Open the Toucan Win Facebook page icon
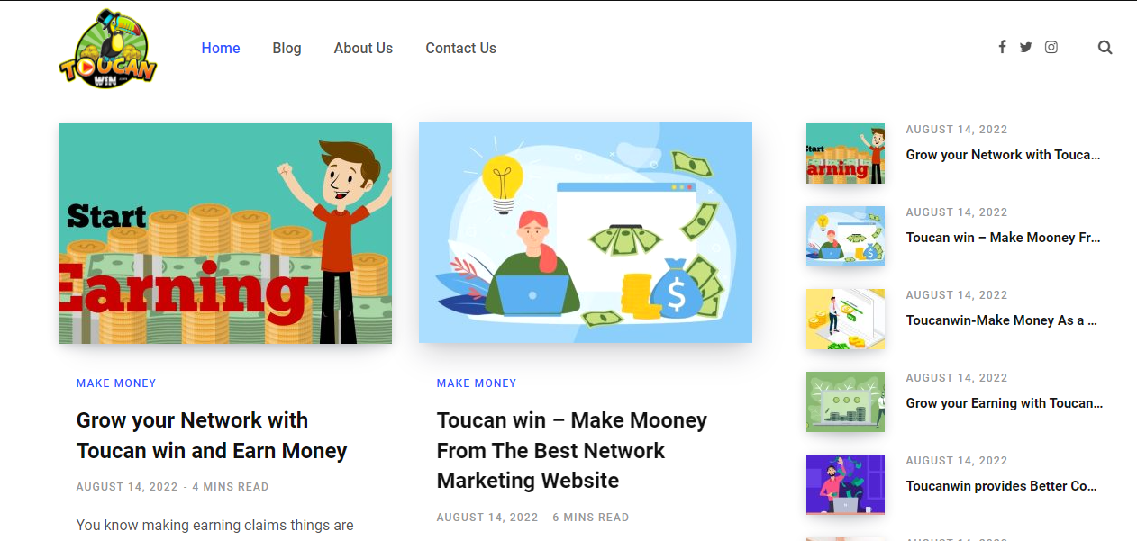The height and width of the screenshot is (541, 1137). pyautogui.click(x=1002, y=47)
